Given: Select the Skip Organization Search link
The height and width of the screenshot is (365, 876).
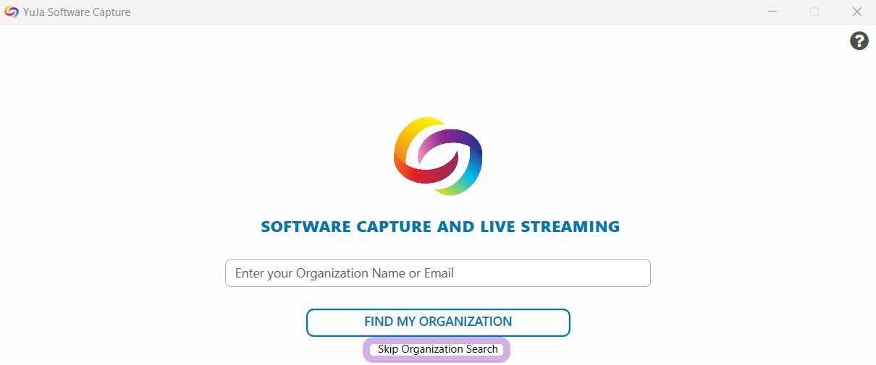Looking at the screenshot, I should 437,350.
